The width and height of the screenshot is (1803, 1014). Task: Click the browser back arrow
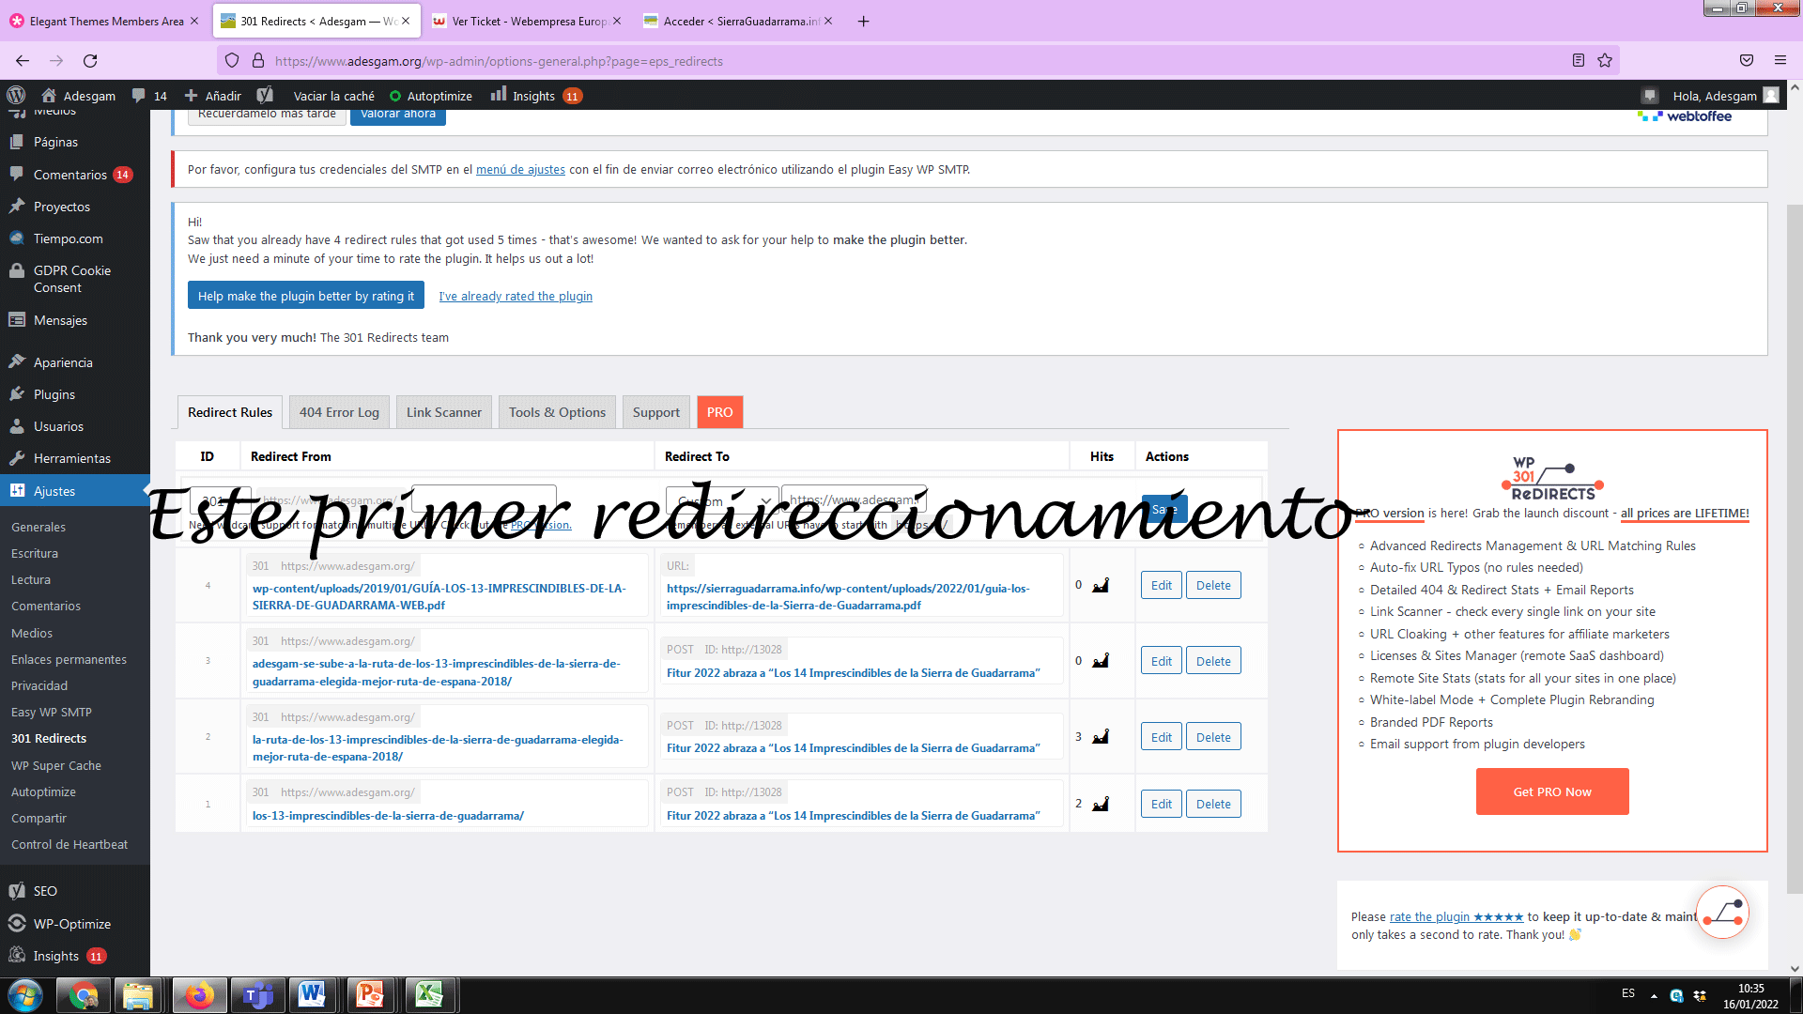click(x=23, y=61)
